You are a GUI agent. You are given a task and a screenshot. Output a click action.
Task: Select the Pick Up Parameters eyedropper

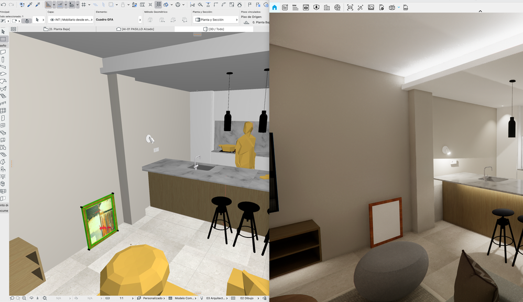tap(30, 5)
